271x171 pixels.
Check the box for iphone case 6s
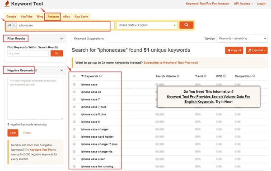tap(75, 92)
